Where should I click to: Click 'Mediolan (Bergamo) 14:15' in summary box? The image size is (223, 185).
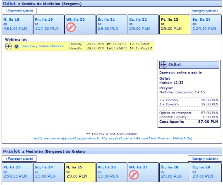(182, 92)
